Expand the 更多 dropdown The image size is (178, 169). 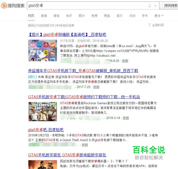(159, 16)
